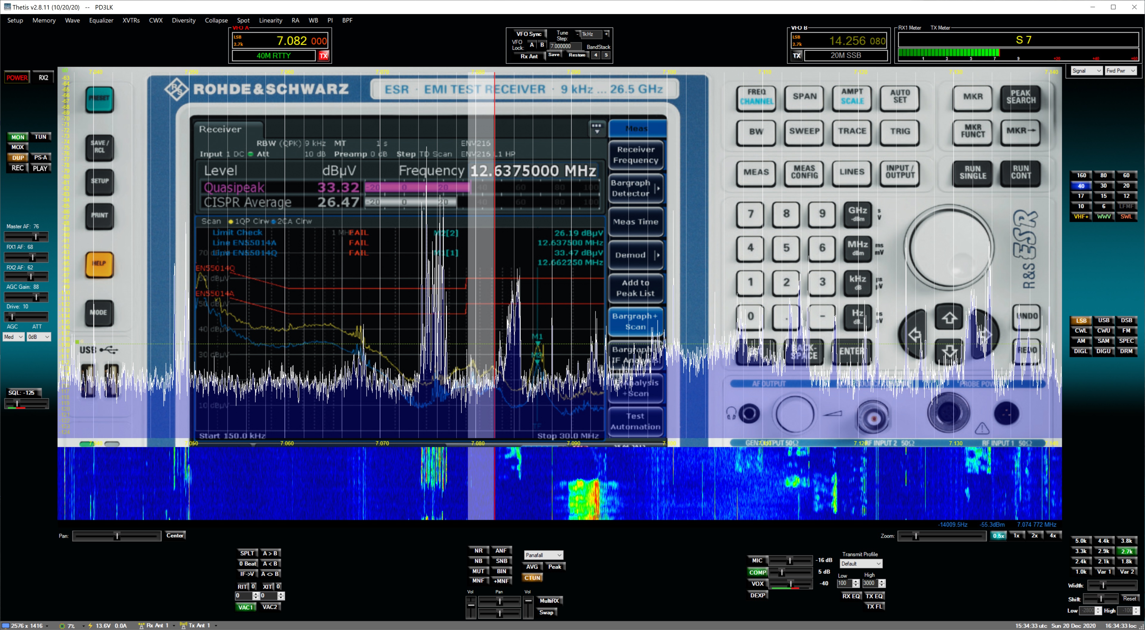The image size is (1145, 630).
Task: Enable the NR noise reduction toggle
Action: click(478, 550)
